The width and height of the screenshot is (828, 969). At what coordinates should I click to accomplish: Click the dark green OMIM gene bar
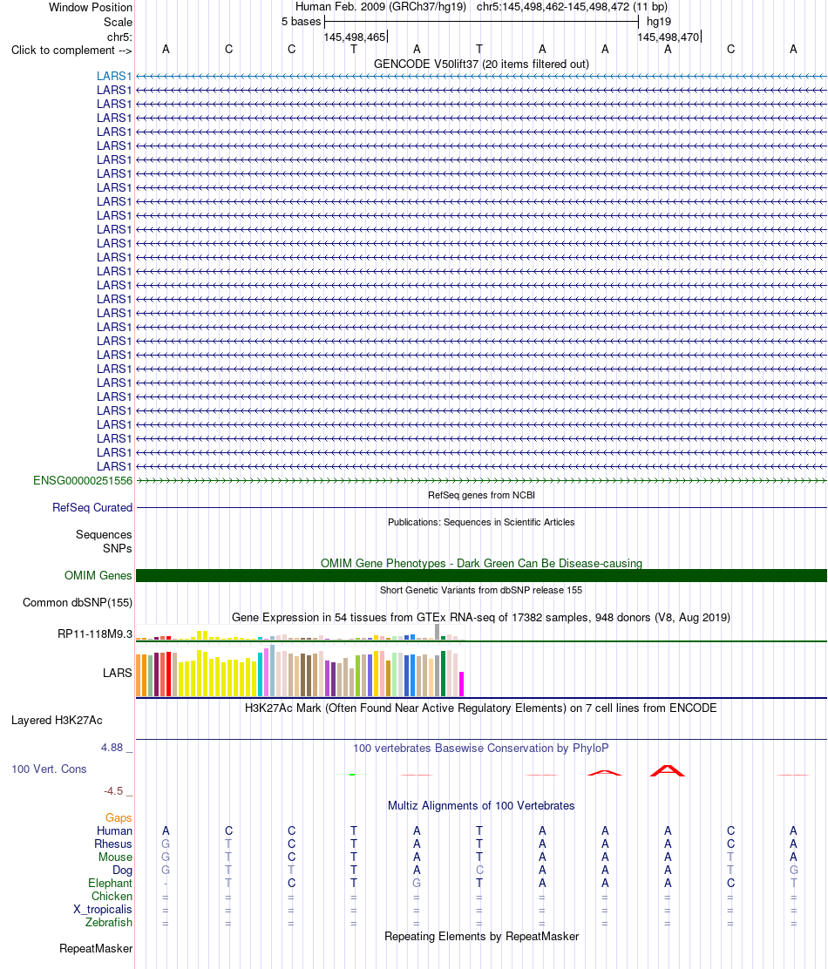[x=481, y=575]
